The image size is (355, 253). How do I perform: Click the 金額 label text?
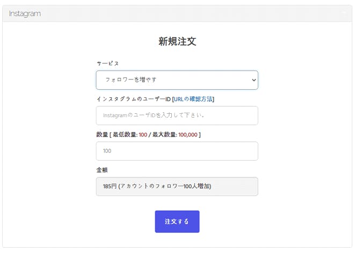(x=102, y=170)
